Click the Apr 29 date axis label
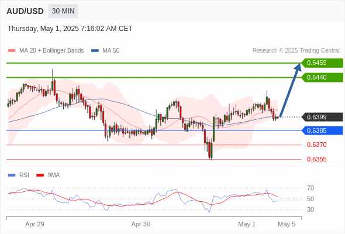 click(x=34, y=224)
